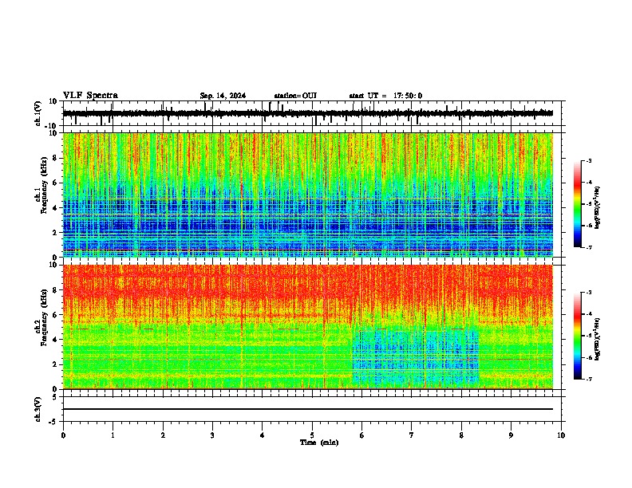Select the "ch.1(V)" waveform axis label
This screenshot has height=488, width=632.
click(38, 113)
